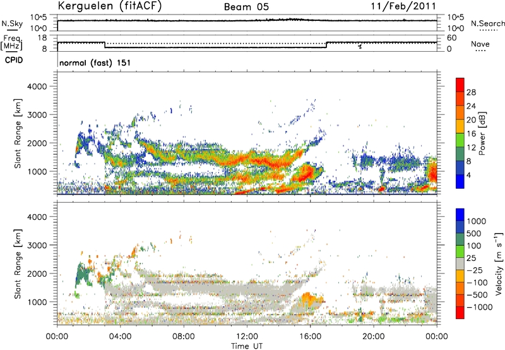Click the '16' tick on power colorbar
The width and height of the screenshot is (505, 350).
coord(471,134)
